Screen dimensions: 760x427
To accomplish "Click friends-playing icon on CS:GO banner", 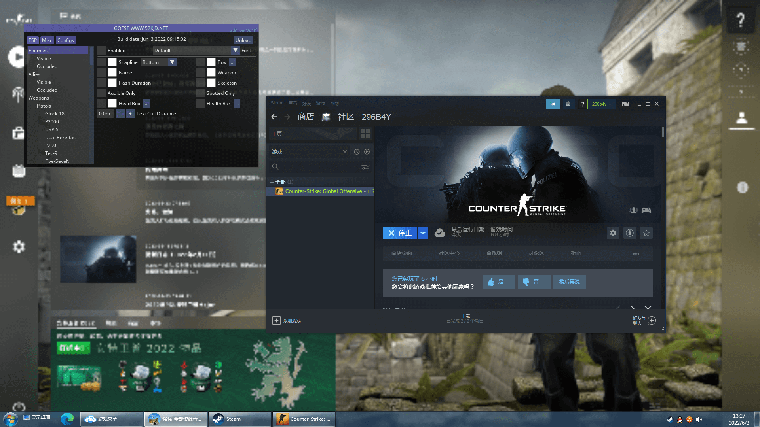I will (x=633, y=210).
